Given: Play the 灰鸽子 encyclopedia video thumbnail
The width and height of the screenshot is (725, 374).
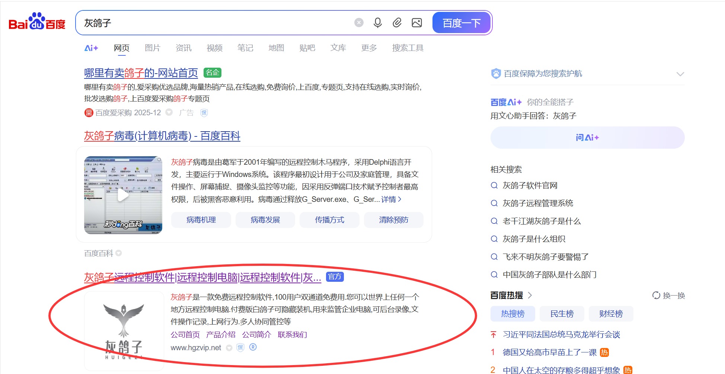Looking at the screenshot, I should (x=123, y=195).
